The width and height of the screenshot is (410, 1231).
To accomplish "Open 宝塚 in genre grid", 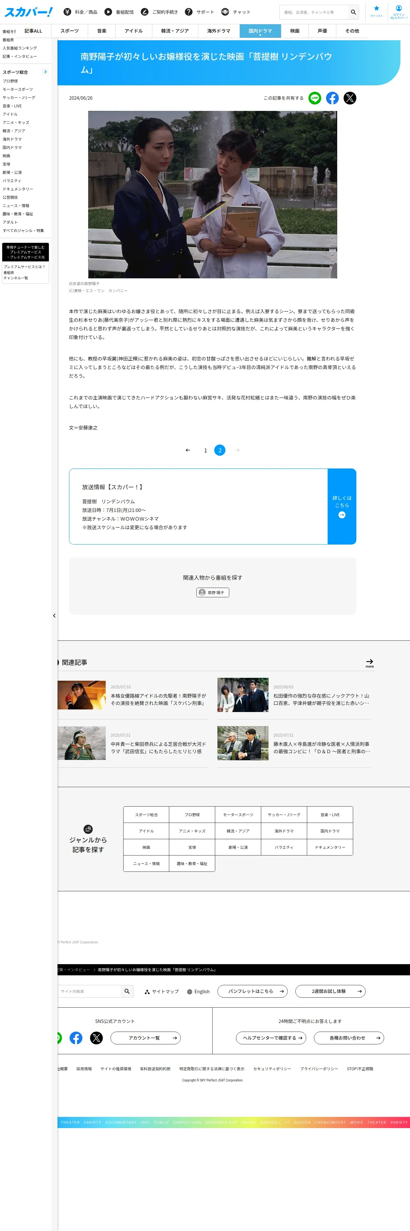I will [192, 847].
